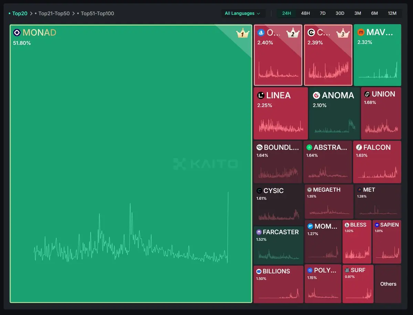Click the SURF 0.97% value
Screen dimensions: 413x315
pos(349,277)
